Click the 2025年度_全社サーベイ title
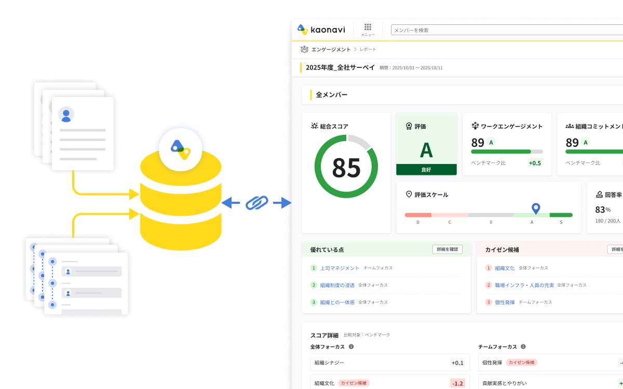 [x=340, y=67]
